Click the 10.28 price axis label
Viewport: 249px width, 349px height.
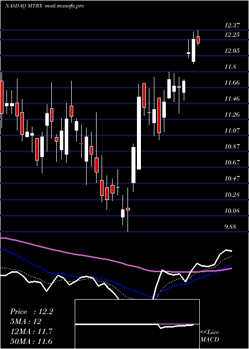[232, 195]
